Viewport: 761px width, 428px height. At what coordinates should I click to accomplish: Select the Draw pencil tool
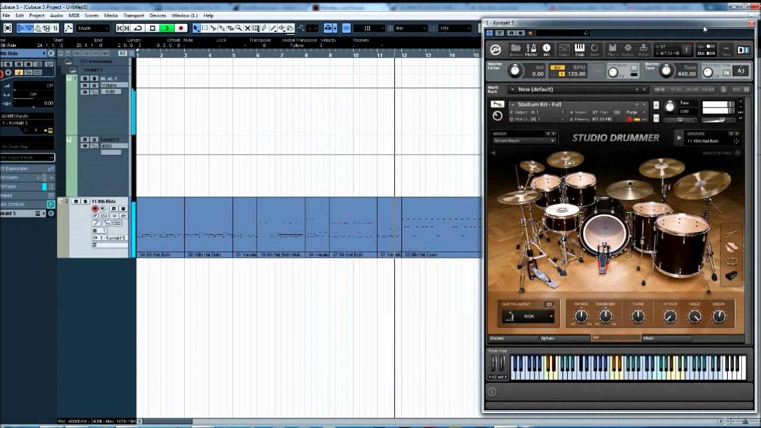pyautogui.click(x=265, y=28)
